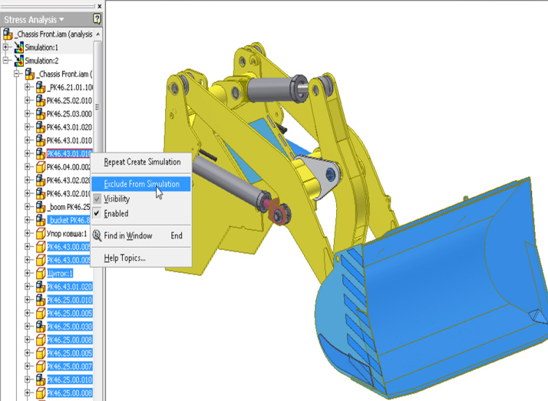This screenshot has height=401, width=548.
Task: Toggle the Enabled checkmark in context menu
Action: 97,213
